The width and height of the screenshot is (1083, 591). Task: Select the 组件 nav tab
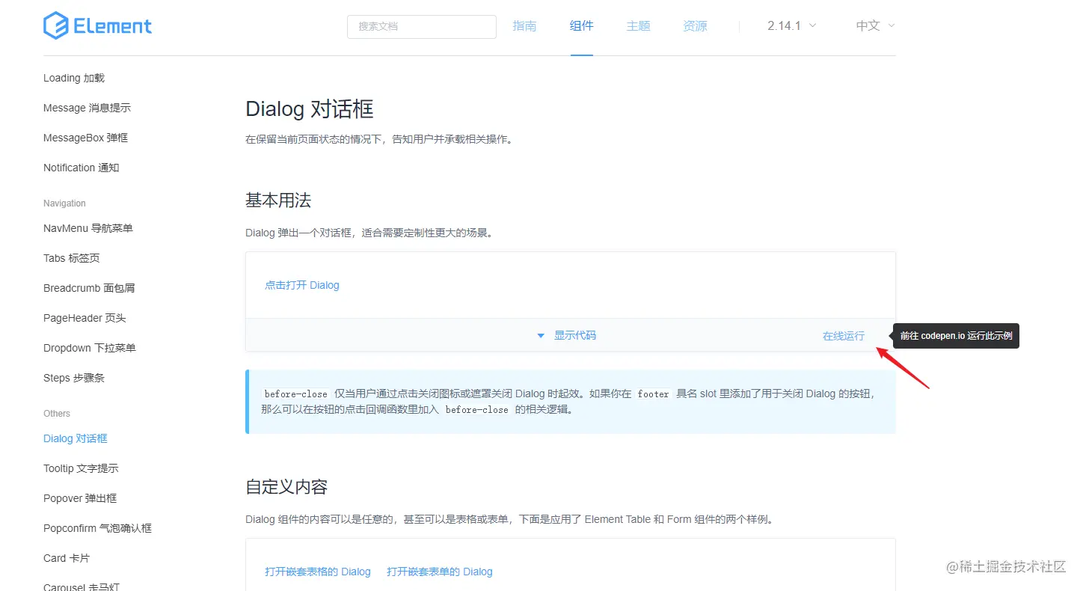(x=581, y=25)
